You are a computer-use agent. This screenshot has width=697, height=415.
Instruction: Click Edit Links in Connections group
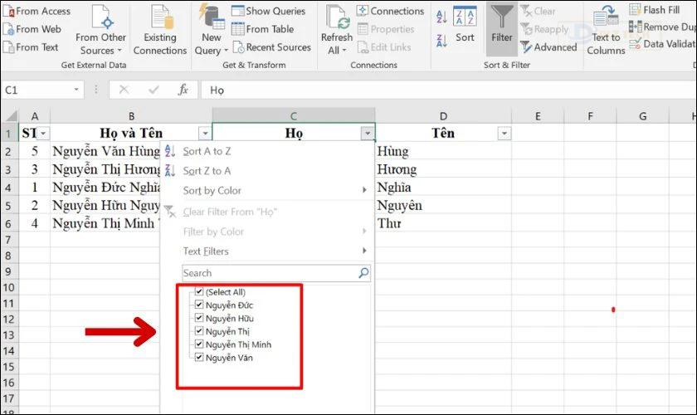[x=384, y=47]
